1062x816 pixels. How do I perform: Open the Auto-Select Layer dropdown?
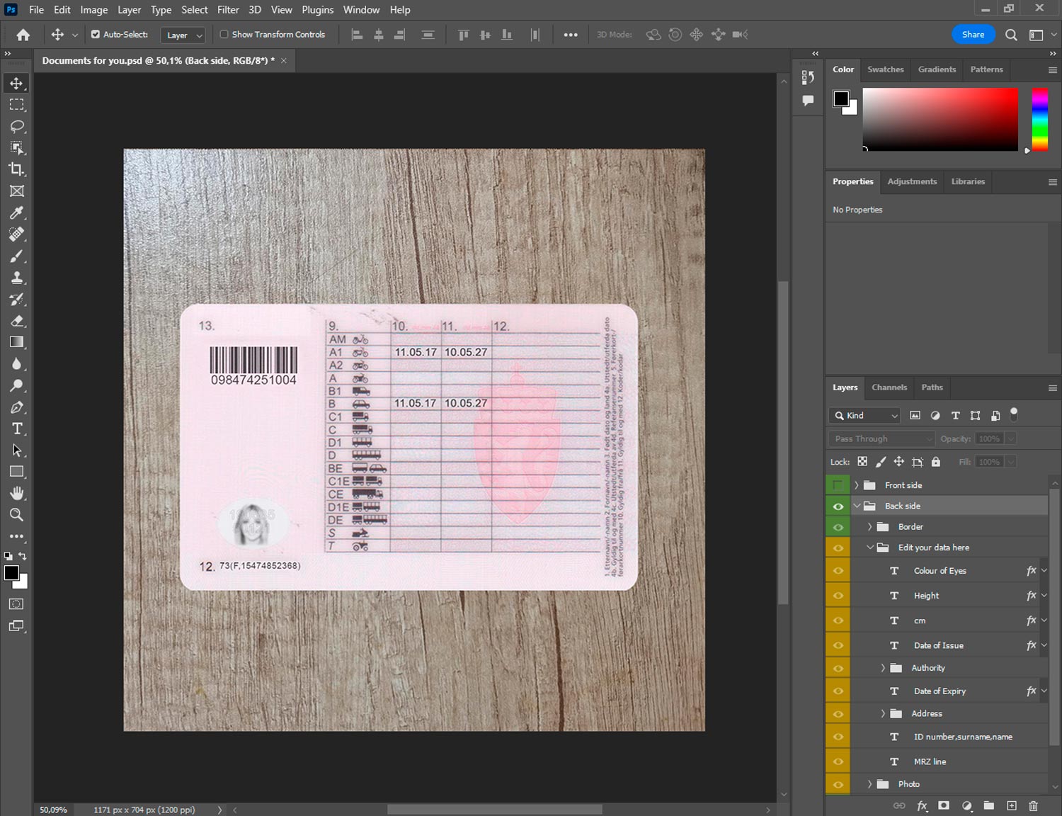(183, 35)
